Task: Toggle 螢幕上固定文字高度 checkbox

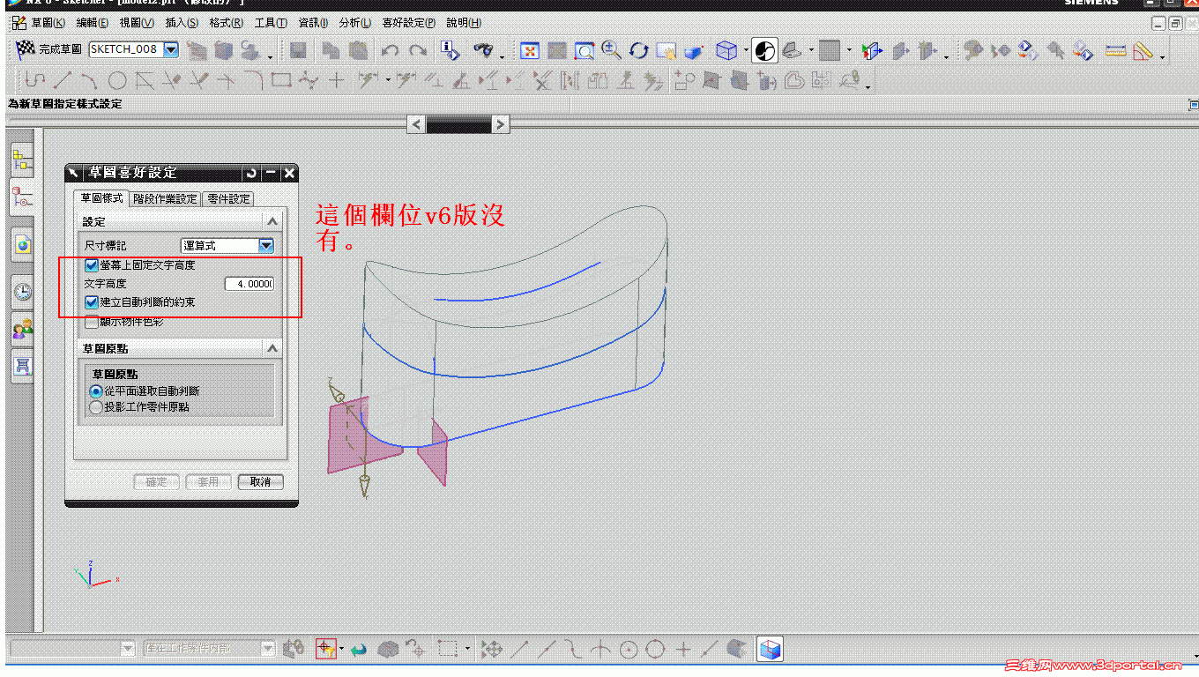Action: point(91,264)
